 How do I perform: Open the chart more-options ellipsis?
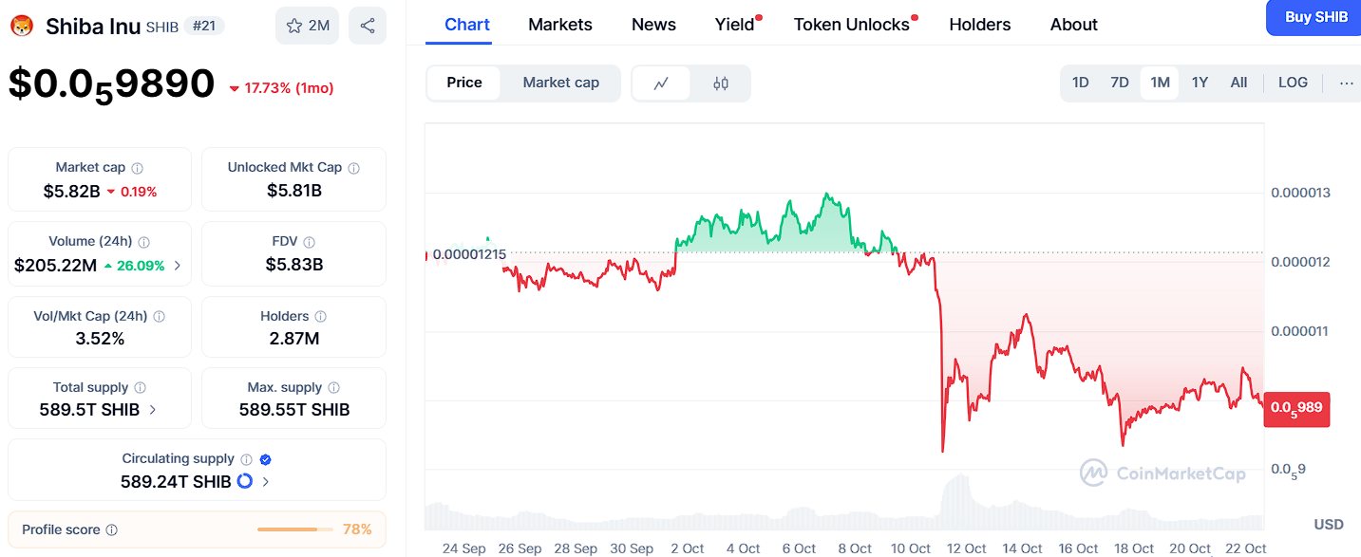pyautogui.click(x=1346, y=84)
